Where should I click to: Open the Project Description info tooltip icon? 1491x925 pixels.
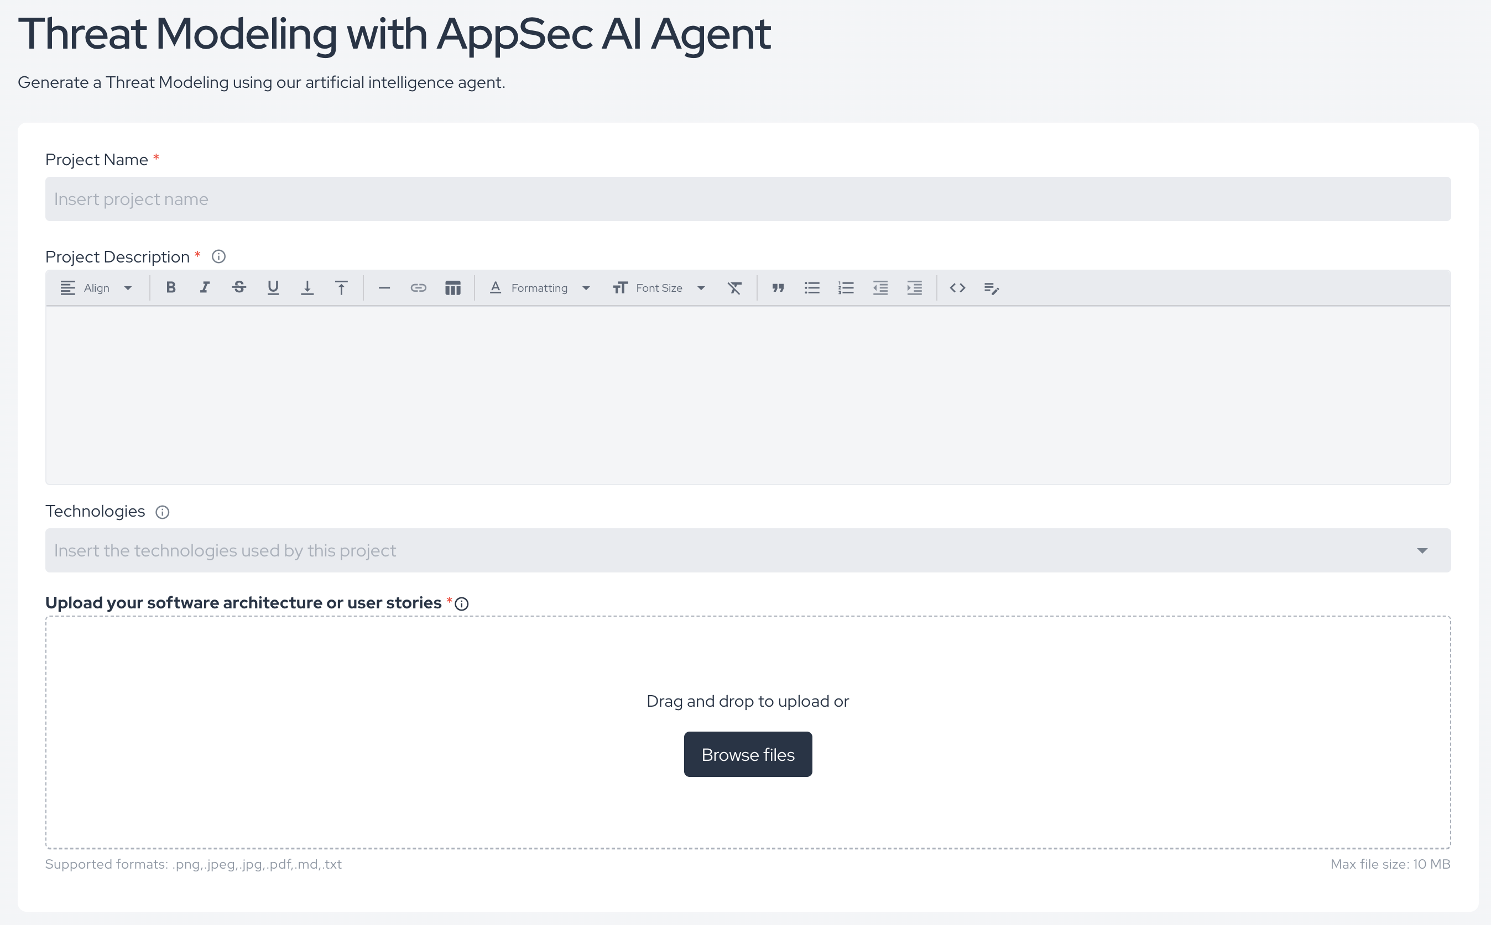click(218, 257)
